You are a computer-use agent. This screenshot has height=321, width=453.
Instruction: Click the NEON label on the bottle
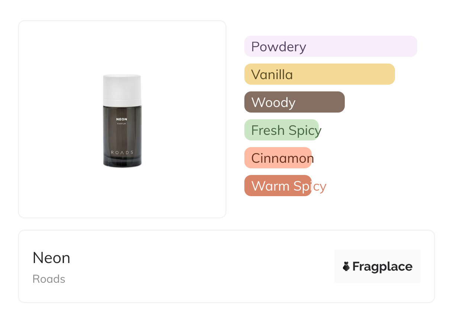click(x=122, y=119)
